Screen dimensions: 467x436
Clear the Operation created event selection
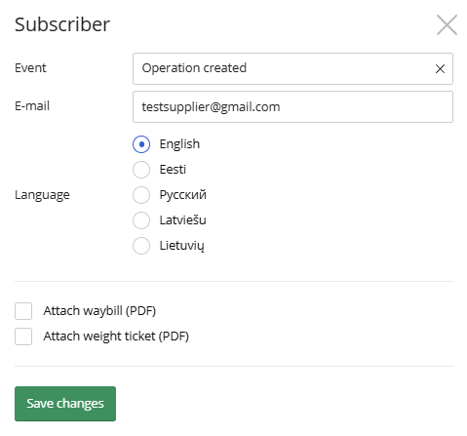440,68
